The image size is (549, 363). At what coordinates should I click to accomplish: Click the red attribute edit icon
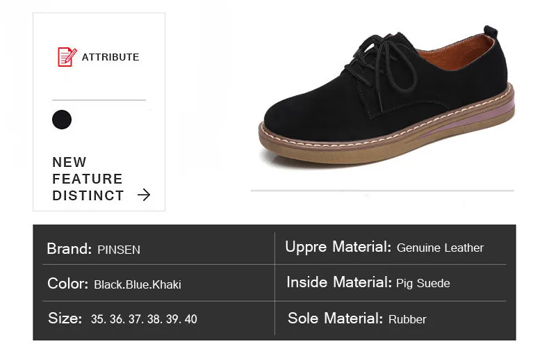[66, 57]
